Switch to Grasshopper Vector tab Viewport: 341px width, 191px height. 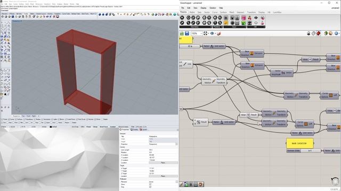(x=207, y=12)
